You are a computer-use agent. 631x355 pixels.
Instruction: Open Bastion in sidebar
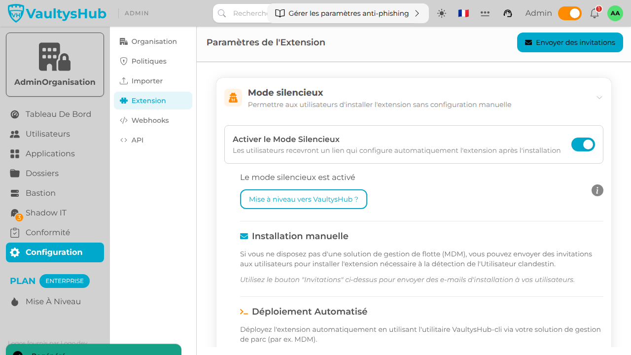coord(55,193)
